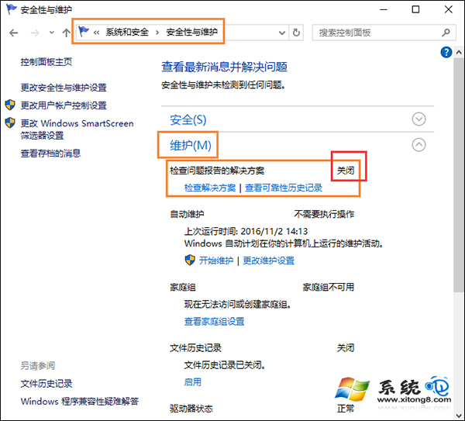Close the 安全性与维护 window
465x421 pixels.
(449, 10)
